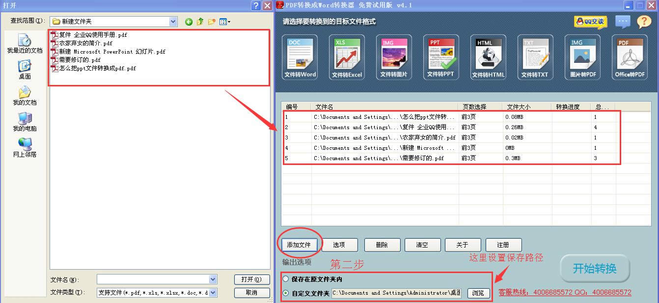Choose the 图片转PDF conversion format
Screen dimensions: 659x303
pos(582,56)
